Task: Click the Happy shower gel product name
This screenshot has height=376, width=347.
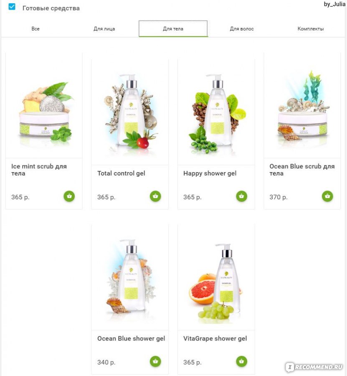Action: (210, 173)
